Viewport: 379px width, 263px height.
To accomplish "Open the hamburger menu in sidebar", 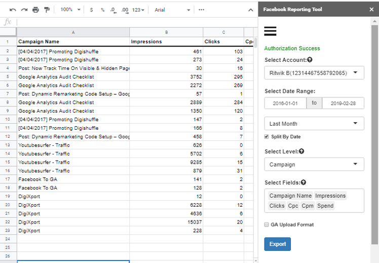I will click(270, 31).
